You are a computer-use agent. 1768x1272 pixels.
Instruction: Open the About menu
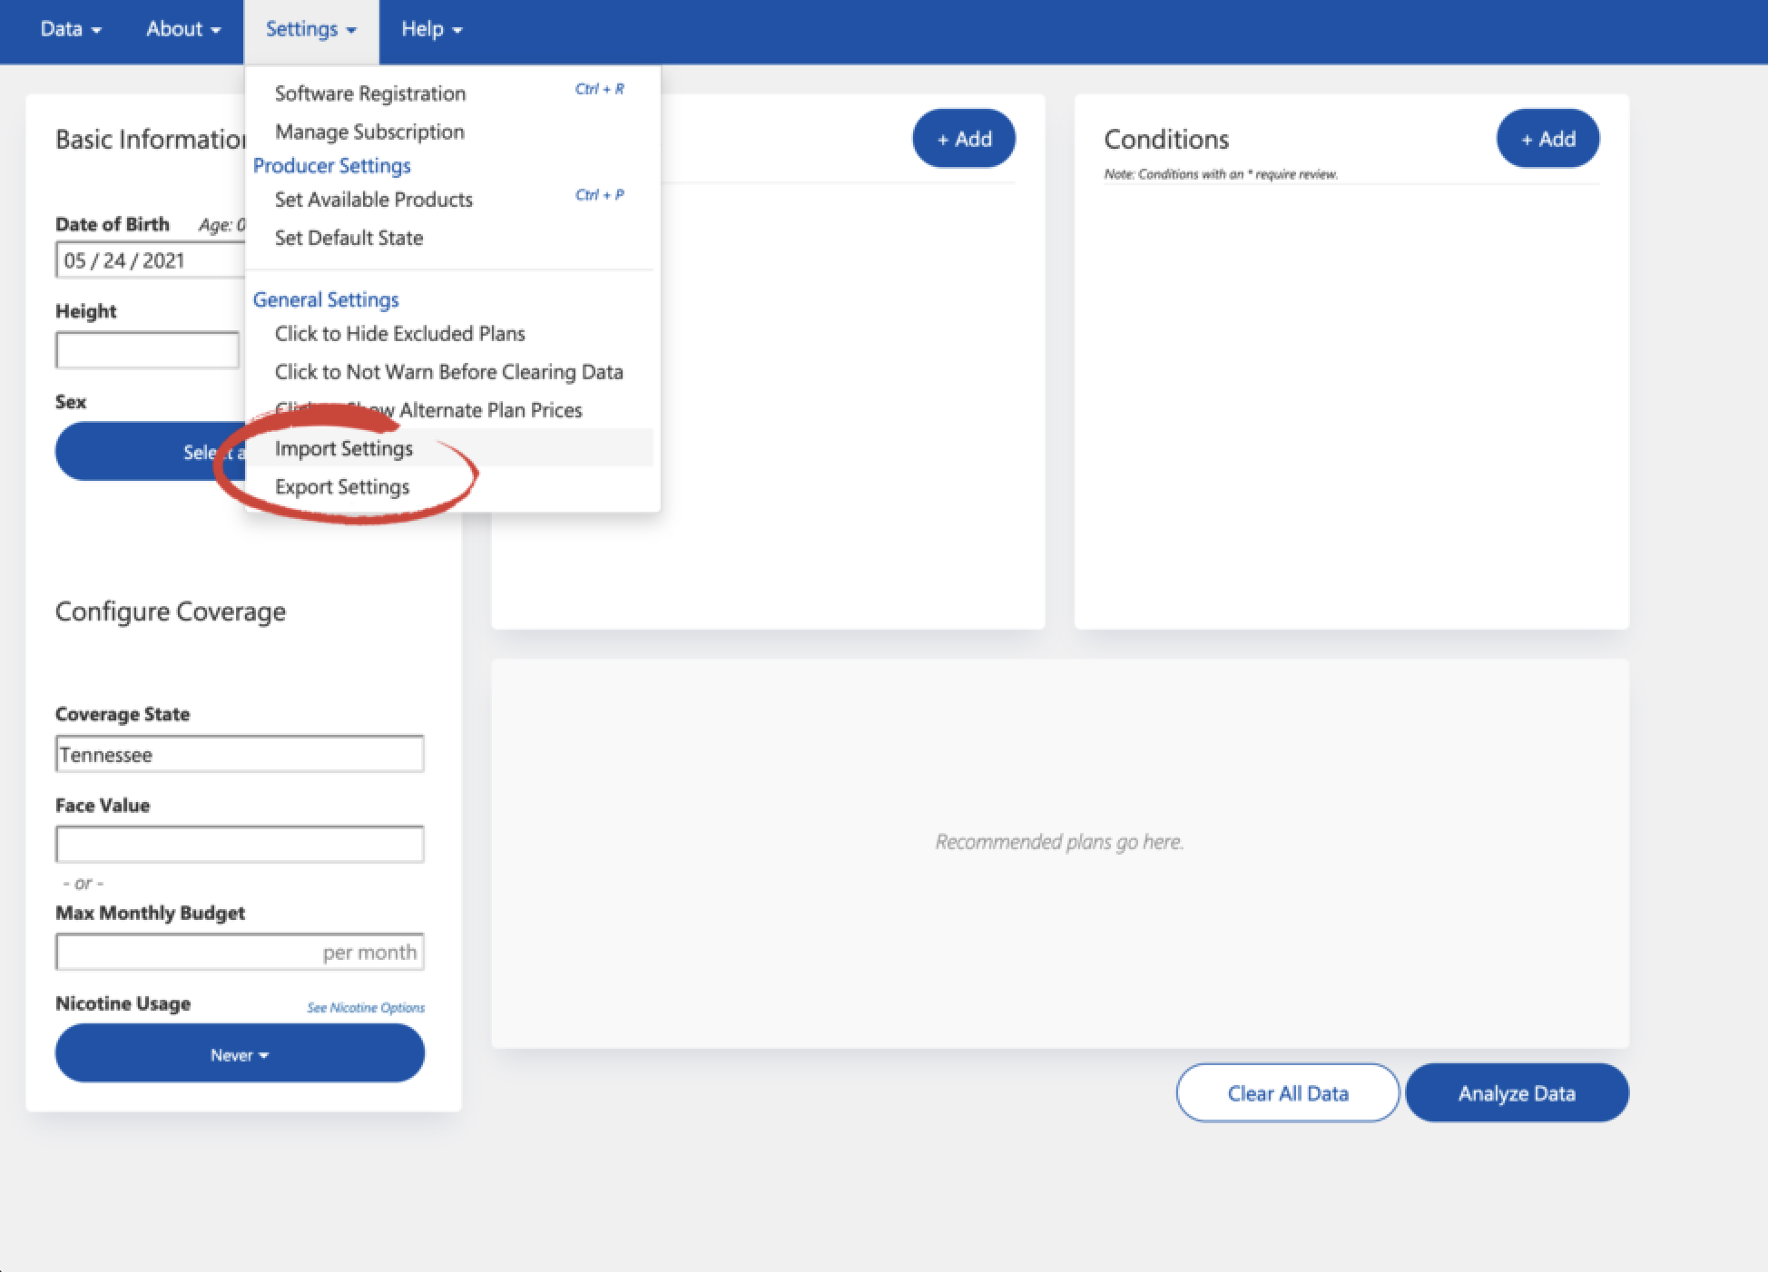pyautogui.click(x=182, y=29)
